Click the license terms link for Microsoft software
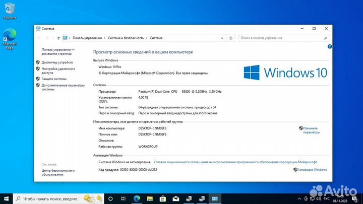 pos(235,162)
